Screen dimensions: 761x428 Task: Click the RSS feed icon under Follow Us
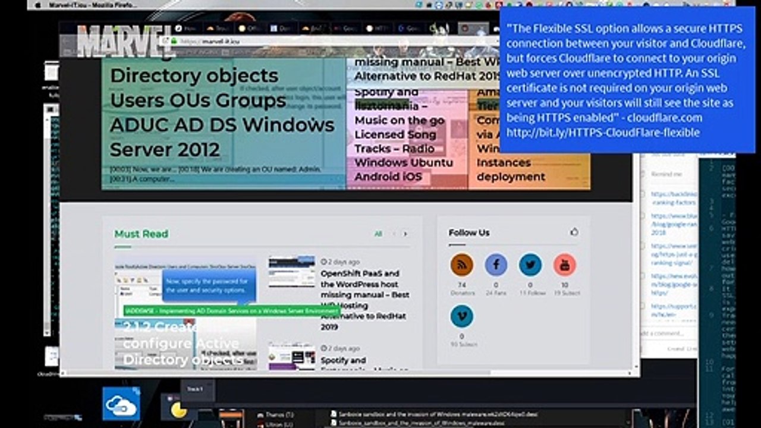coord(462,265)
